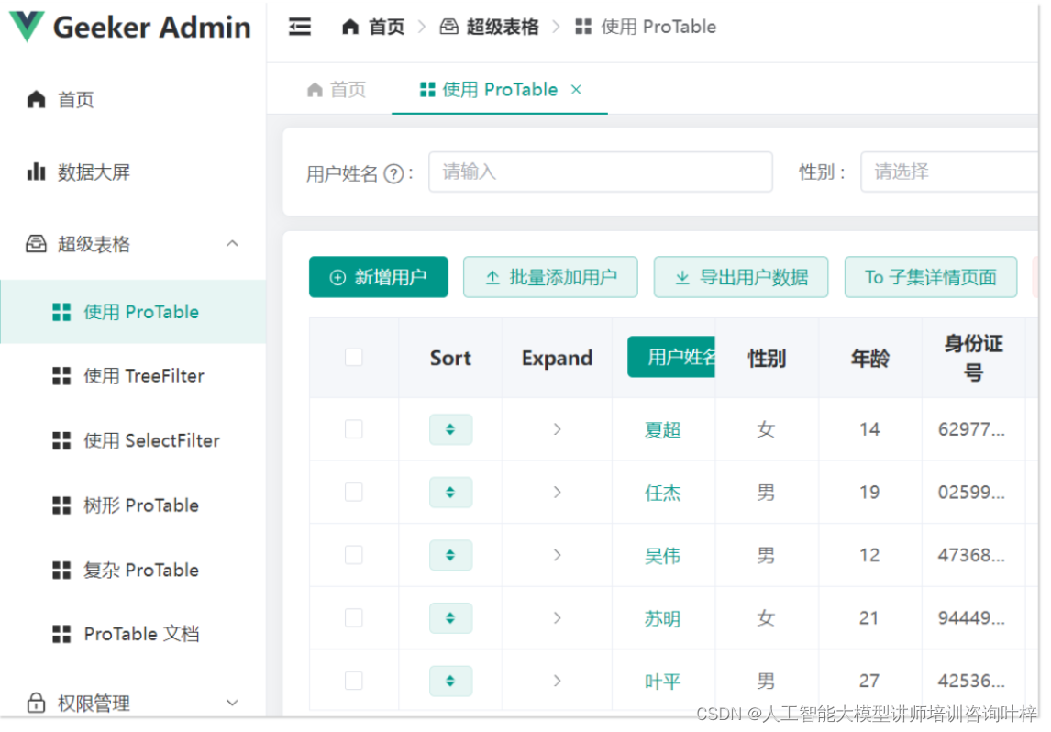This screenshot has width=1051, height=732.
Task: Click the Geeker Admin logo
Action: point(128,28)
